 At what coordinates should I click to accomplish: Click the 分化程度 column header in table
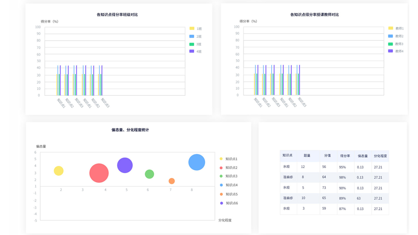point(380,156)
